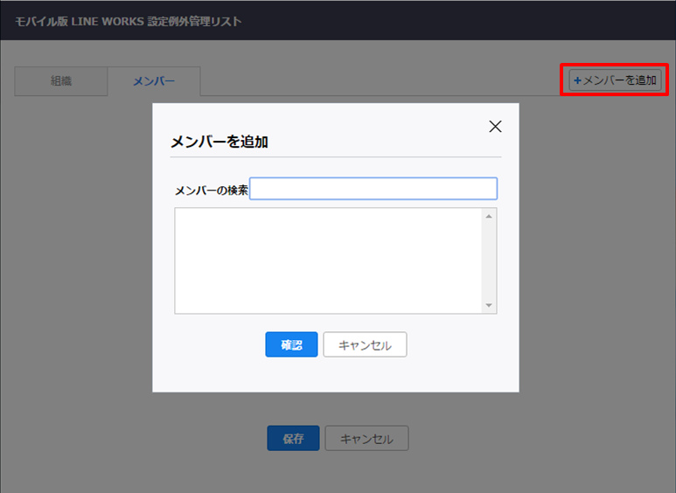Click the メンバーを追加 dialog heading
This screenshot has height=493, width=676.
tap(219, 142)
